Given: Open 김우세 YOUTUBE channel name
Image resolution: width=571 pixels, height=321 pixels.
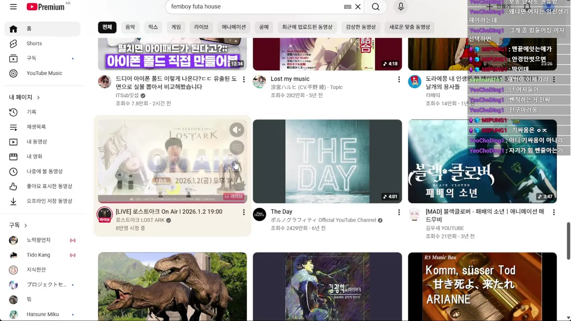Looking at the screenshot, I should point(445,228).
